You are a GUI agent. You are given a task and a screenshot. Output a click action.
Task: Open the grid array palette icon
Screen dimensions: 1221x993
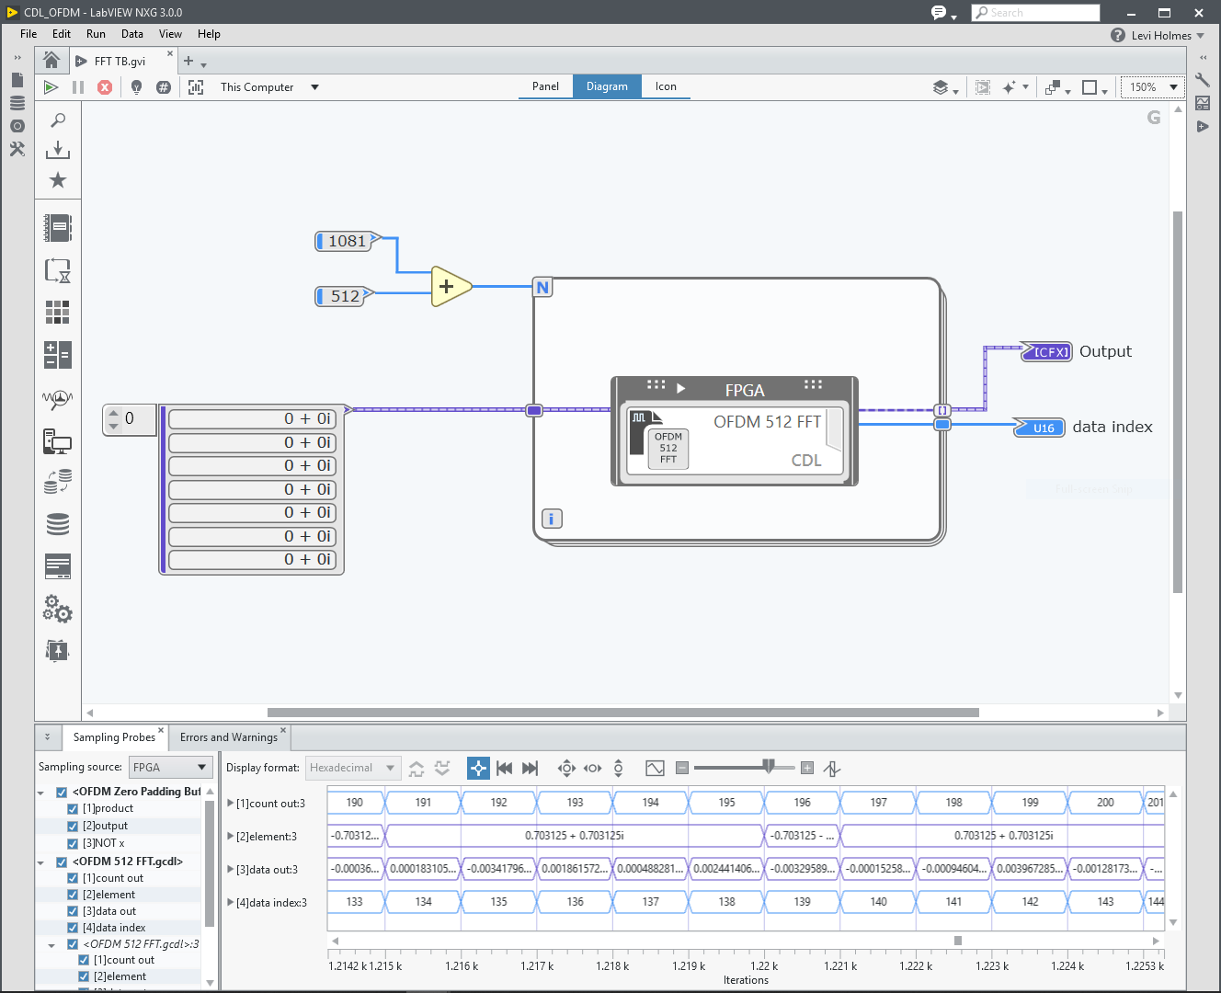(58, 312)
